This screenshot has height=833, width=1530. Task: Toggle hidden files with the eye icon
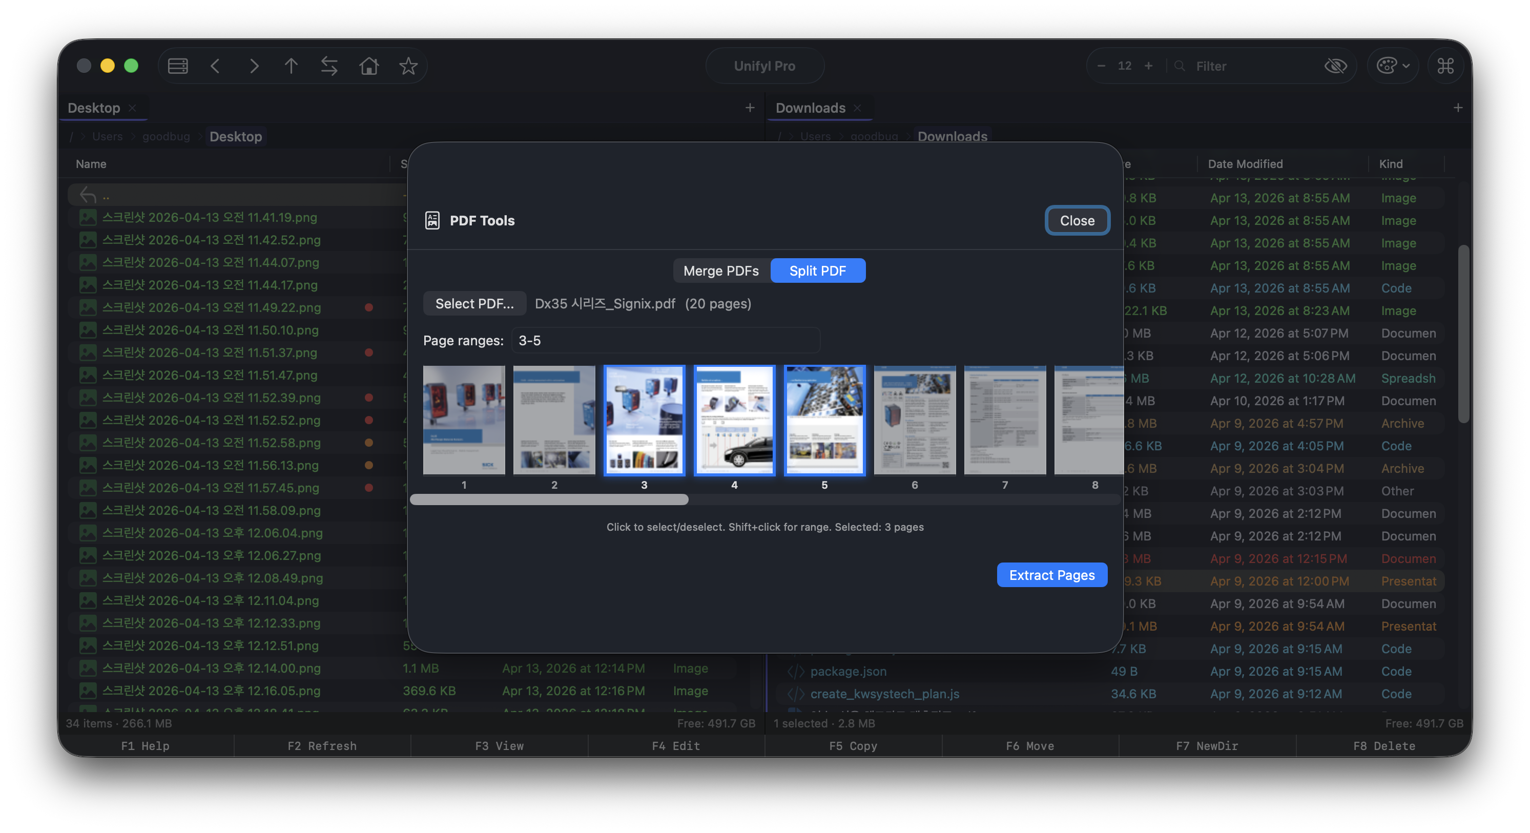click(1335, 66)
